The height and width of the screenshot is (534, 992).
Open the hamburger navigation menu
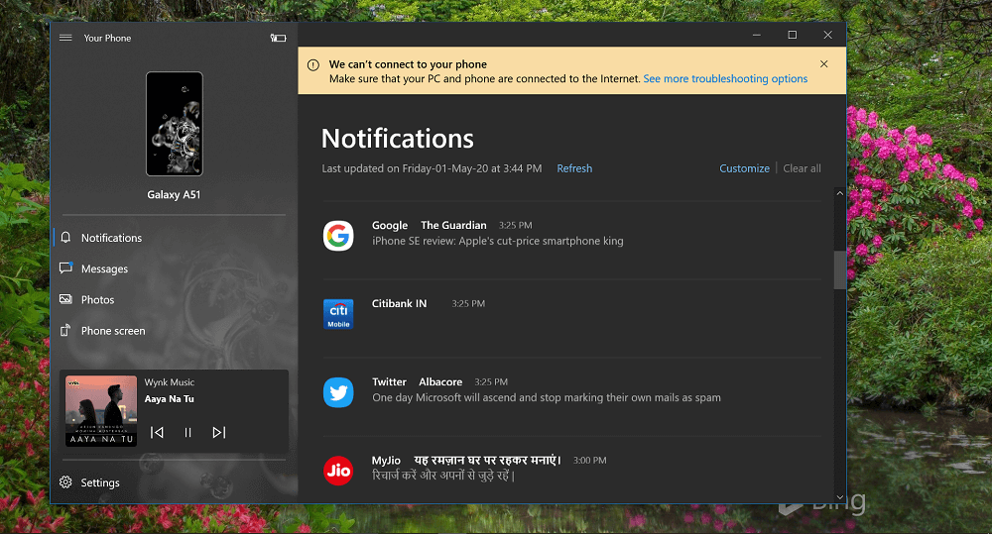point(65,38)
